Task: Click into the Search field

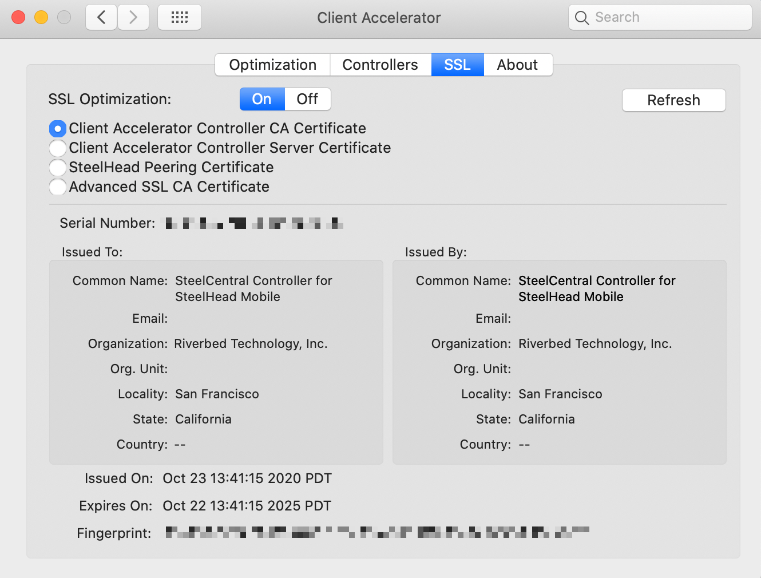Action: (x=660, y=17)
